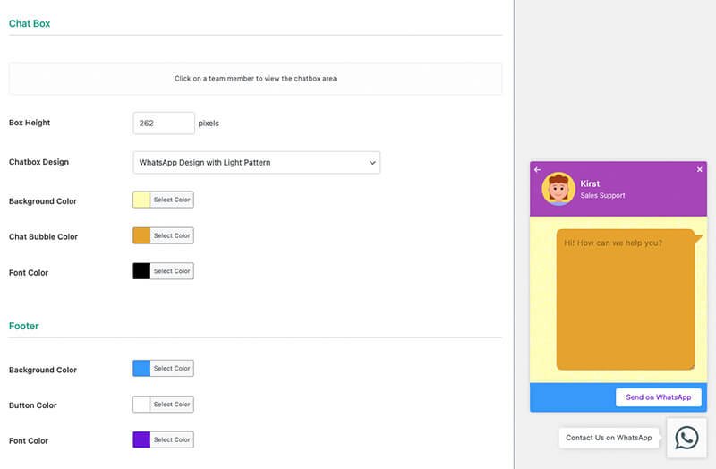Click Select Color for Button Color
This screenshot has height=469, width=716.
coord(172,405)
